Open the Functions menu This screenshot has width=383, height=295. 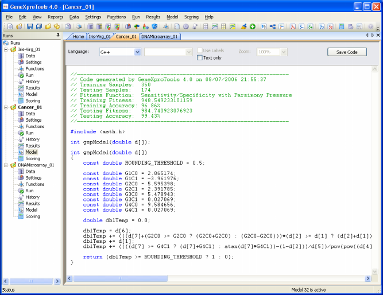116,17
